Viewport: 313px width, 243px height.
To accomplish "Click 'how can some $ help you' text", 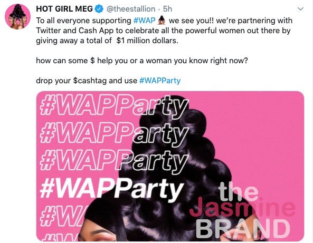I will pyautogui.click(x=142, y=61).
